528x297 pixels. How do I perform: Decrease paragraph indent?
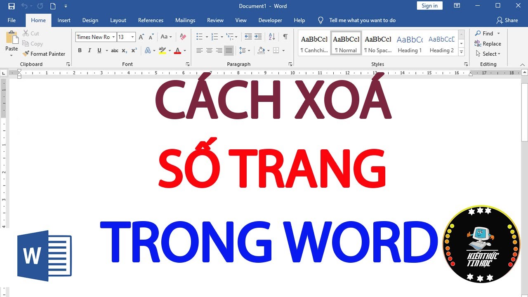click(248, 37)
